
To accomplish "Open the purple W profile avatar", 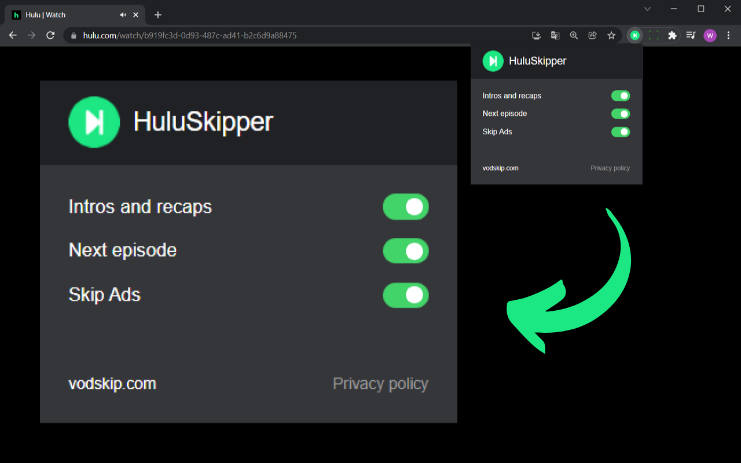I will [x=710, y=35].
